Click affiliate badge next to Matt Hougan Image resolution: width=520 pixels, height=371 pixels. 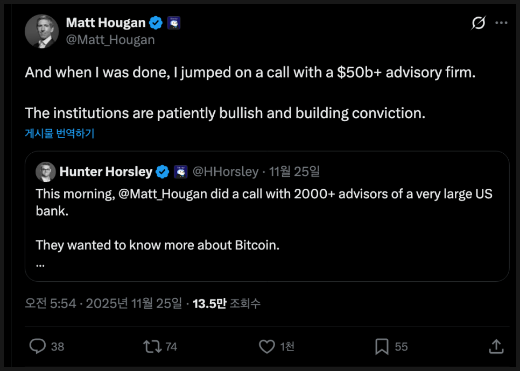click(x=173, y=23)
